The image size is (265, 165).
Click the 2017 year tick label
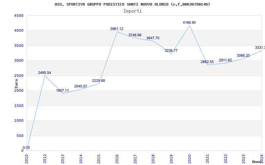[135, 159]
